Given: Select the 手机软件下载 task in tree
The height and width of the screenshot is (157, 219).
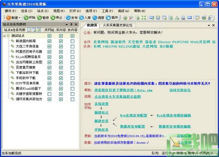Looking at the screenshot, I should (x=26, y=78).
